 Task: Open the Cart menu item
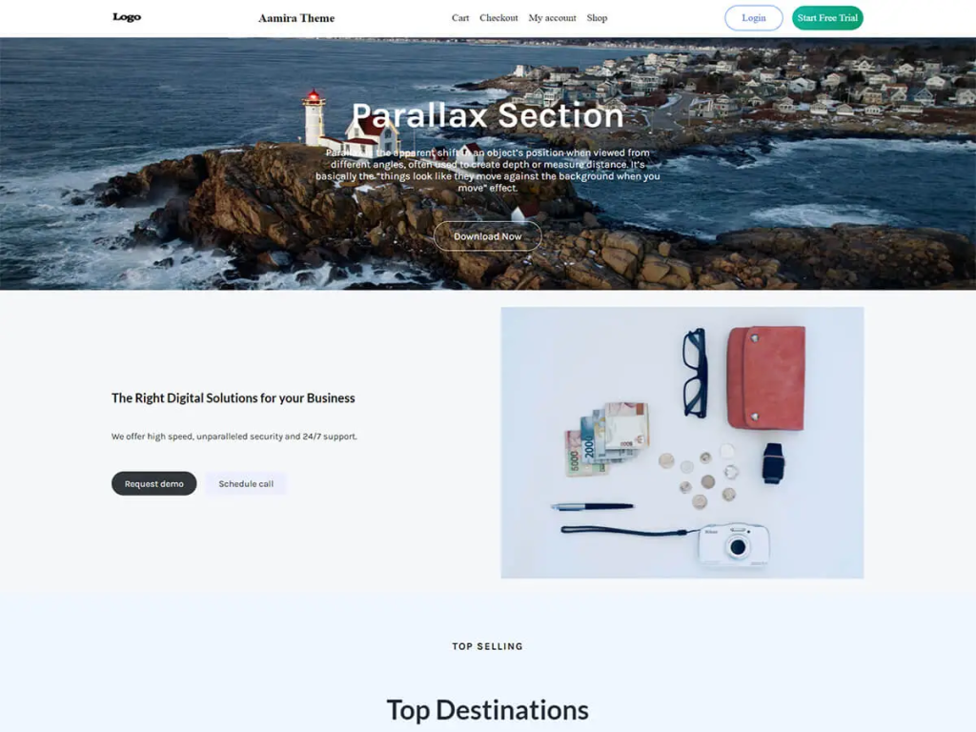(460, 18)
